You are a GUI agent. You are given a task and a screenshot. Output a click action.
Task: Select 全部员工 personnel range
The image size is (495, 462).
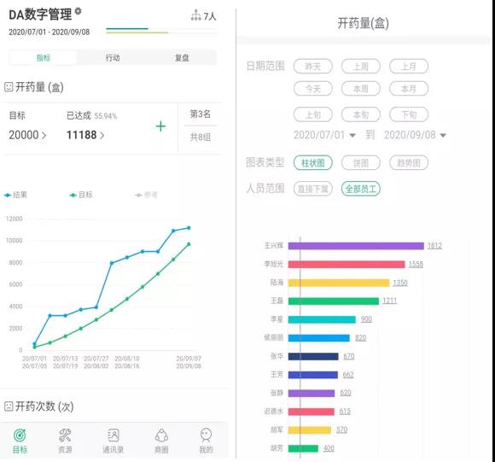[x=361, y=189]
